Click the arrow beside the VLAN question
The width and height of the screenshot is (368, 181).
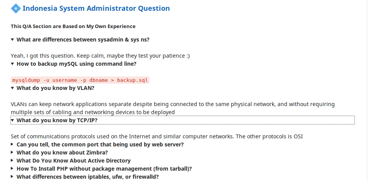tap(13, 88)
